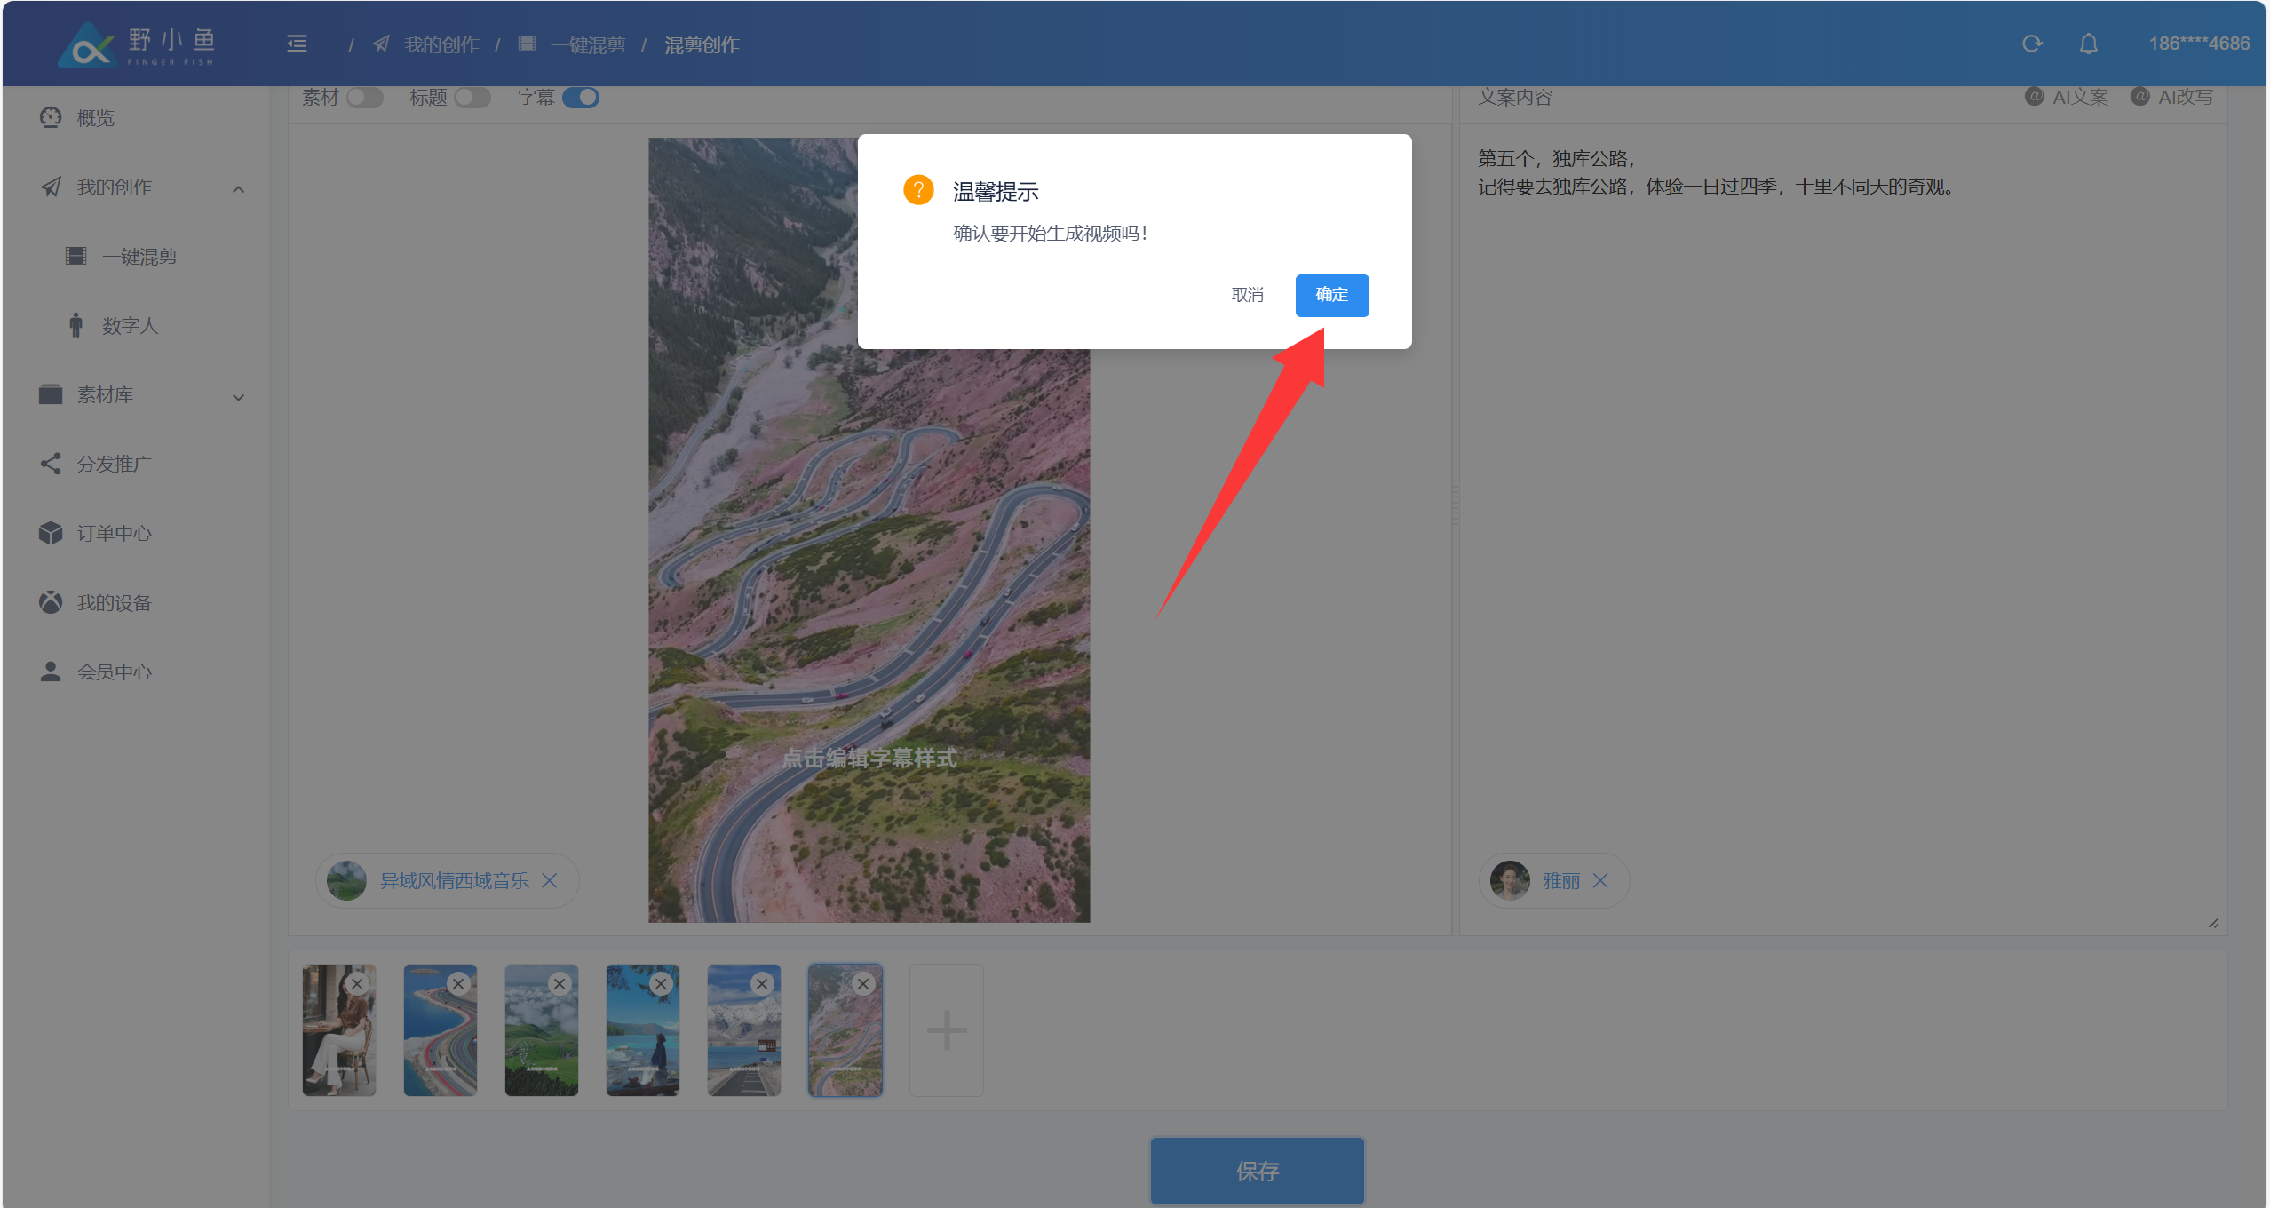Add a new clip with the plus tile
This screenshot has width=2270, height=1208.
946,1030
